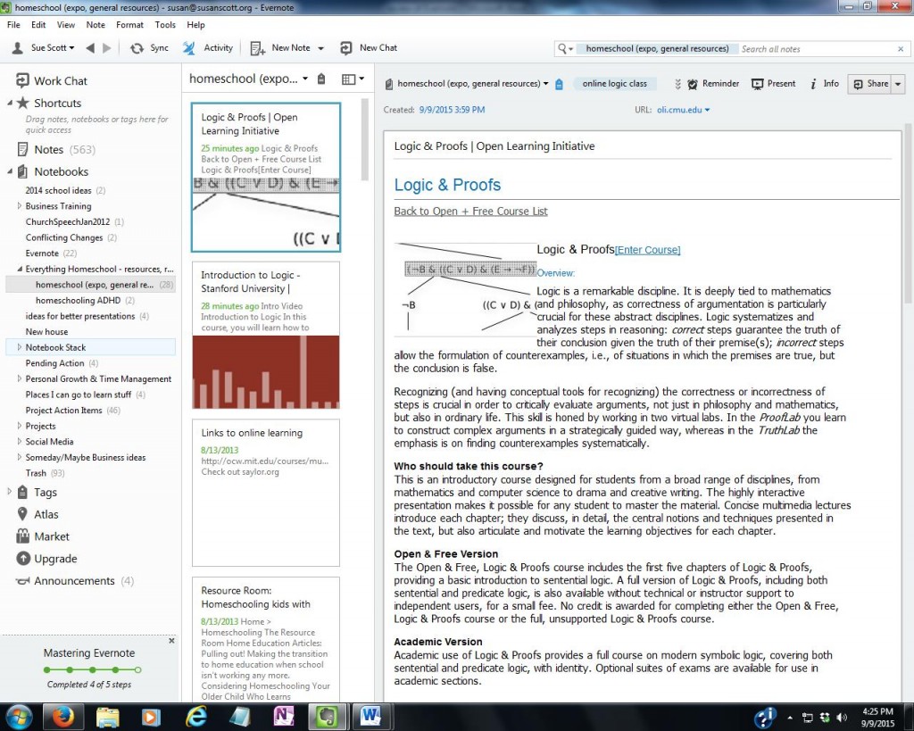Click note list reminder/lock icon
The image size is (914, 731).
[x=321, y=79]
